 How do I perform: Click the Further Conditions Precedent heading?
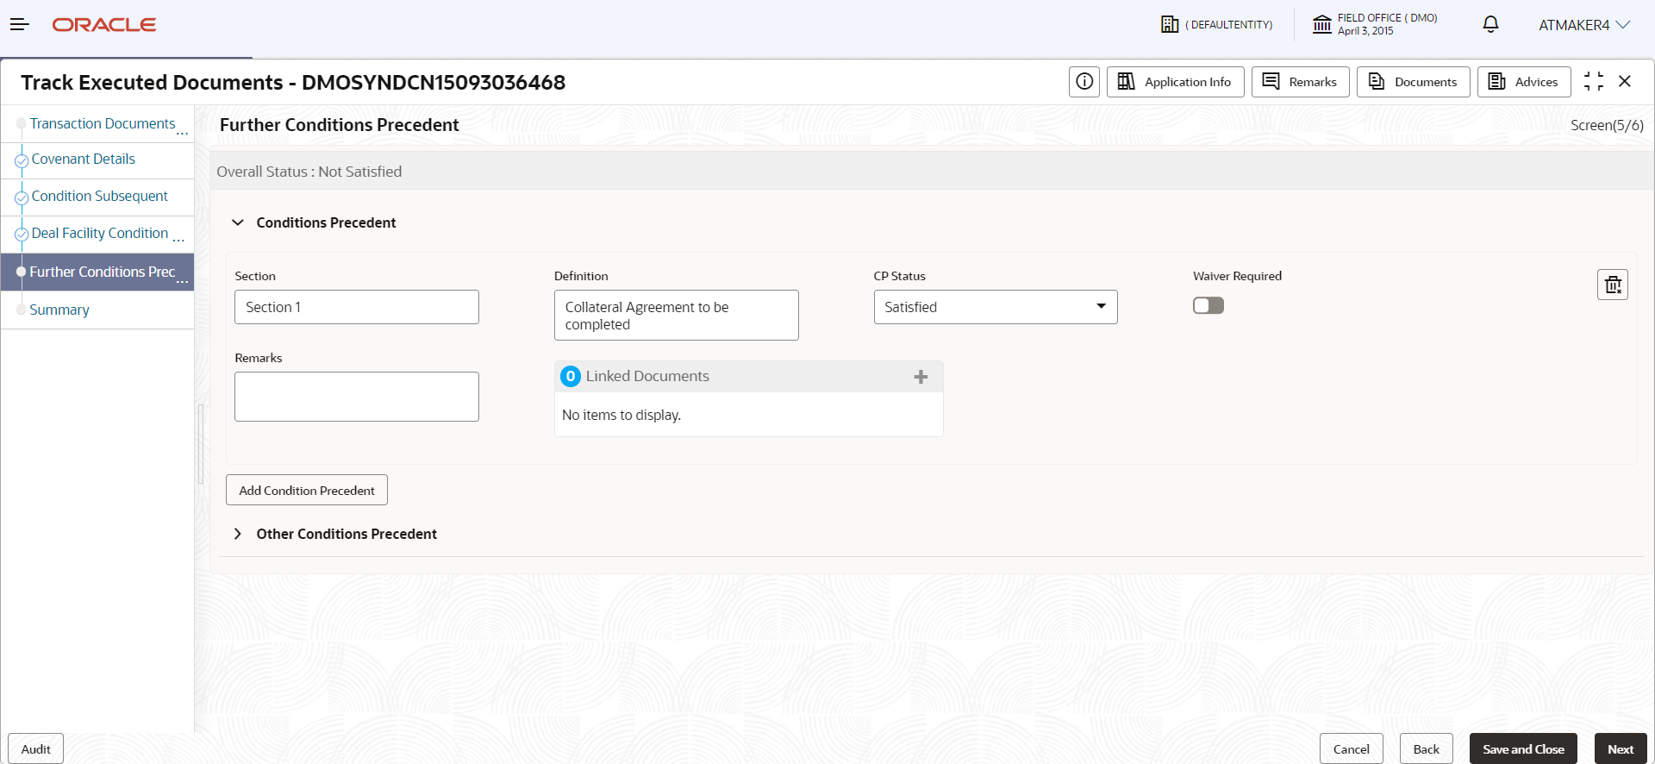340,125
